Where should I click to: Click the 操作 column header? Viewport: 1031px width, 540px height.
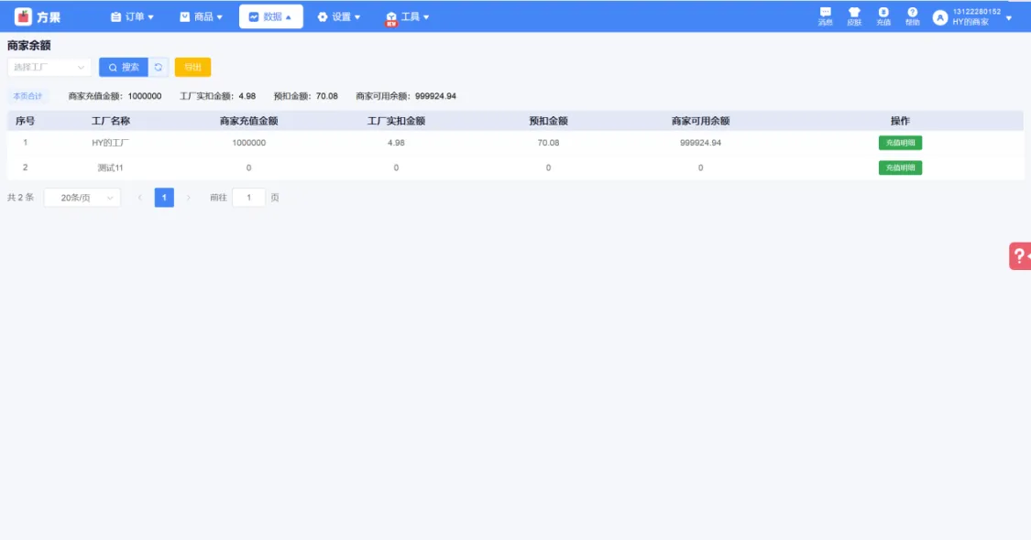click(x=900, y=121)
